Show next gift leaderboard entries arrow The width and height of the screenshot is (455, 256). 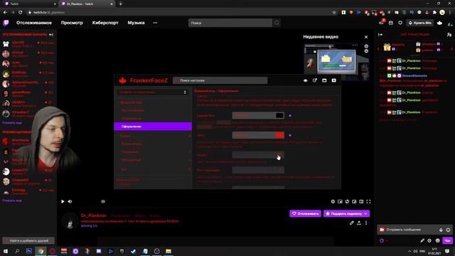(451, 49)
